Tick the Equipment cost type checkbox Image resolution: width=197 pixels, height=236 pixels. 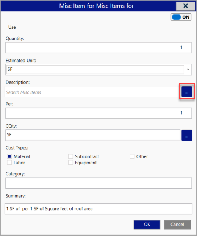click(x=70, y=163)
